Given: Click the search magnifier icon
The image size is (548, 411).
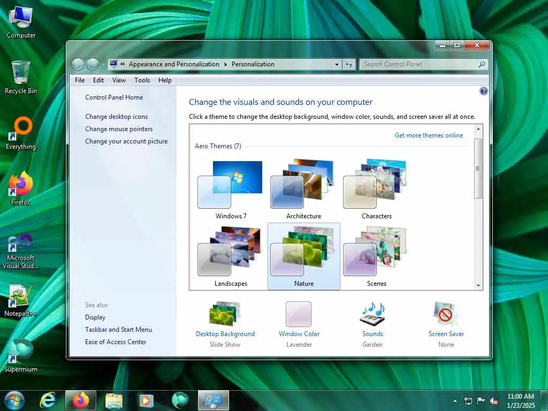Looking at the screenshot, I should click(x=482, y=64).
